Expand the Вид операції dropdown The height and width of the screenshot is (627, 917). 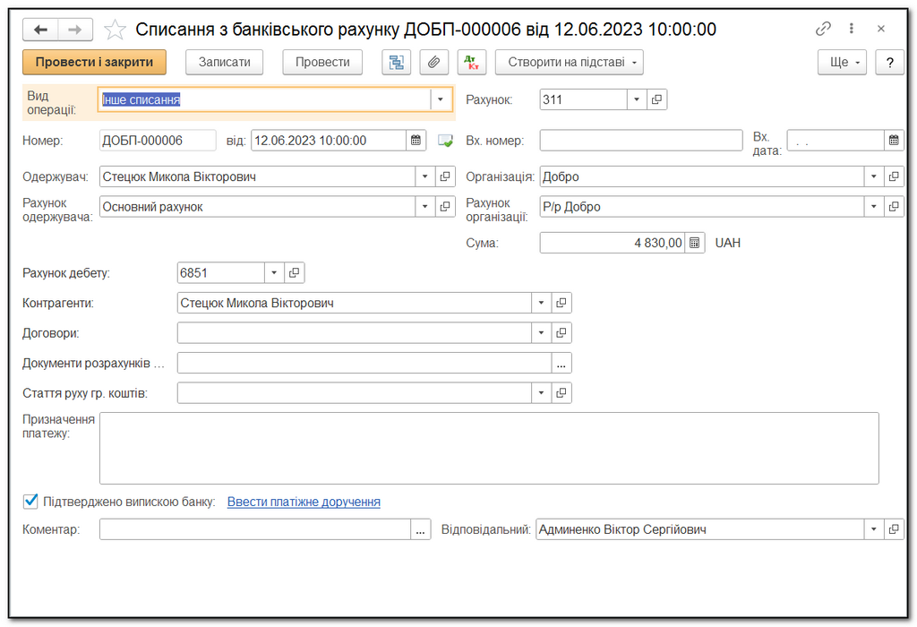click(441, 99)
